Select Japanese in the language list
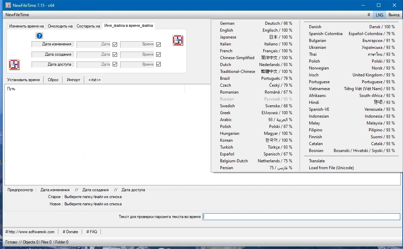Image resolution: width=403 pixels, height=249 pixels. point(256,37)
